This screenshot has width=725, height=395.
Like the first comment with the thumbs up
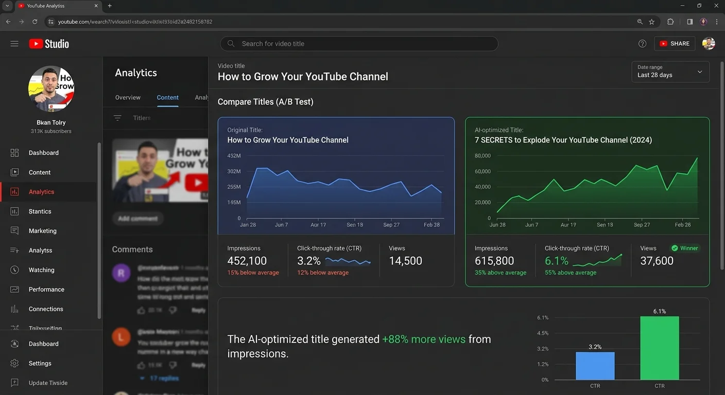pos(142,310)
